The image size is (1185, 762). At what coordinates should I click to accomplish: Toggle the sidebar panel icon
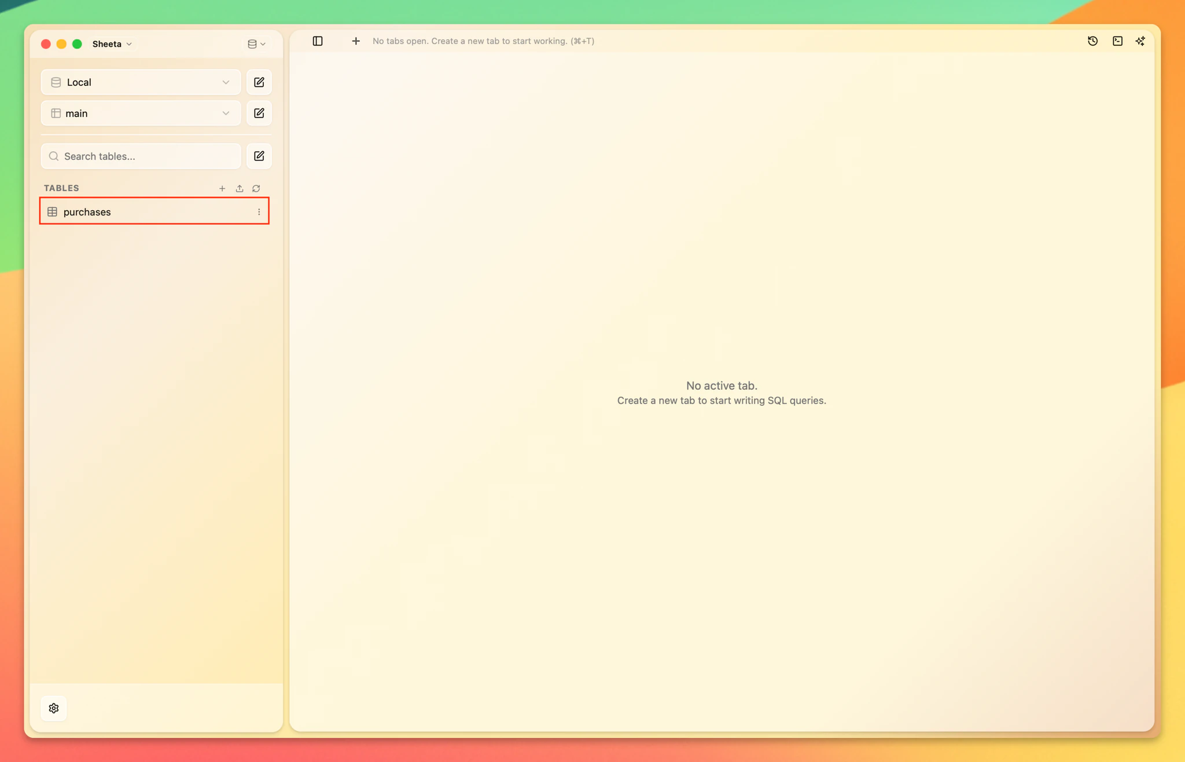coord(318,41)
